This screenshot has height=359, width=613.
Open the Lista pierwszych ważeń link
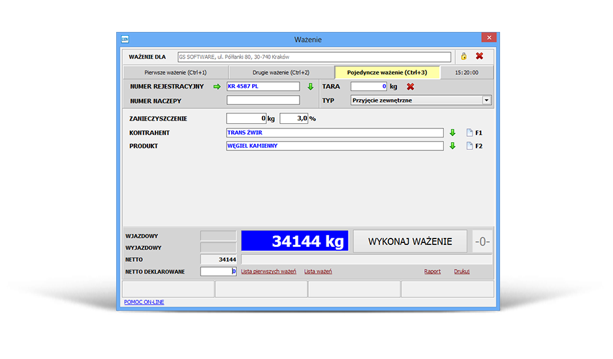[269, 272]
